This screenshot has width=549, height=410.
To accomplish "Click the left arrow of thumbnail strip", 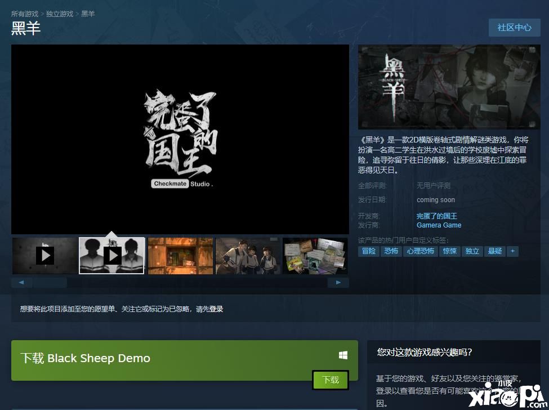I will [22, 283].
